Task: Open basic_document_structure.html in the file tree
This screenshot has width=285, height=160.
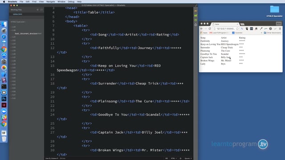Action: pos(28,34)
